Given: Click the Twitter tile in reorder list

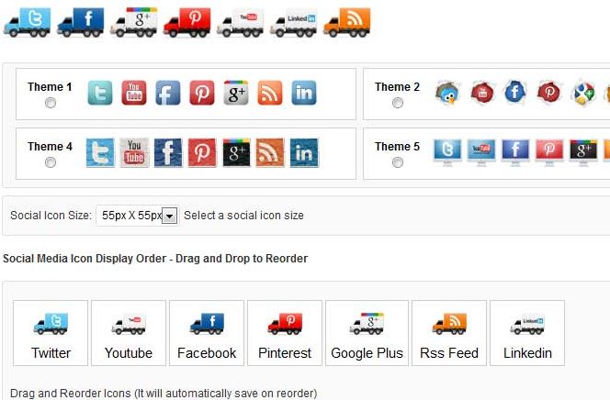Looking at the screenshot, I should click(51, 333).
